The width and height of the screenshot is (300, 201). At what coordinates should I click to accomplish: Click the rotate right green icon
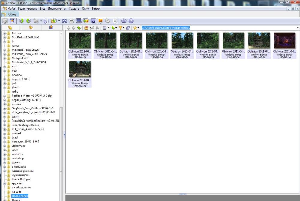click(x=28, y=21)
